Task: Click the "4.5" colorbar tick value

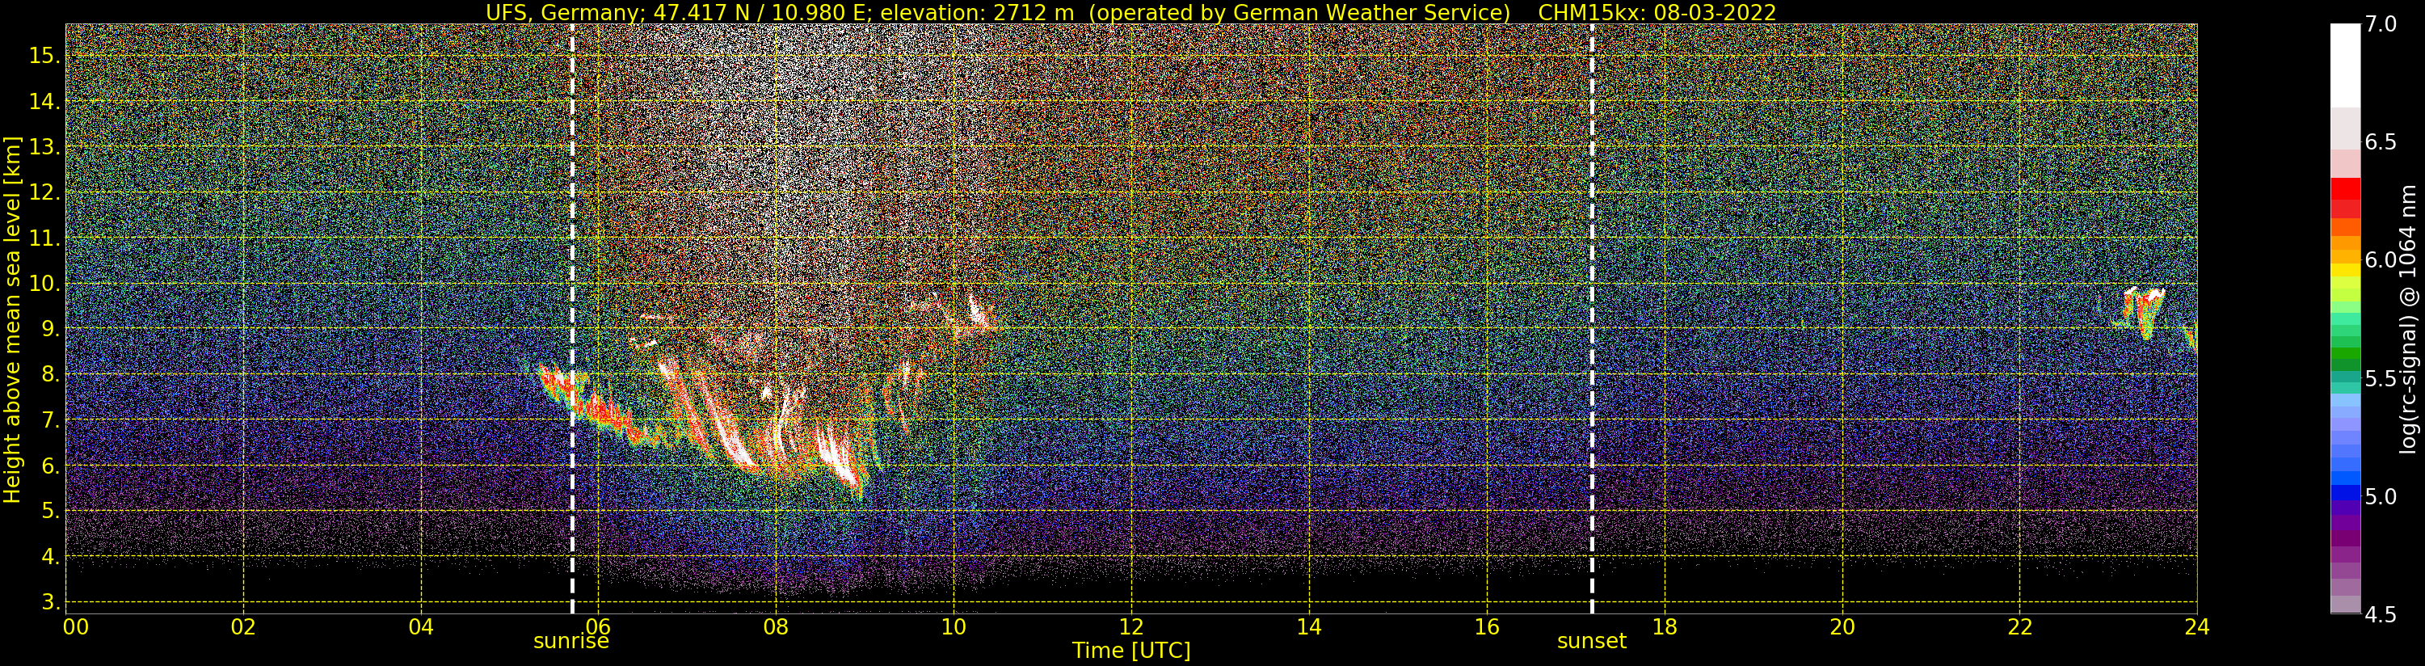Action: (2380, 614)
